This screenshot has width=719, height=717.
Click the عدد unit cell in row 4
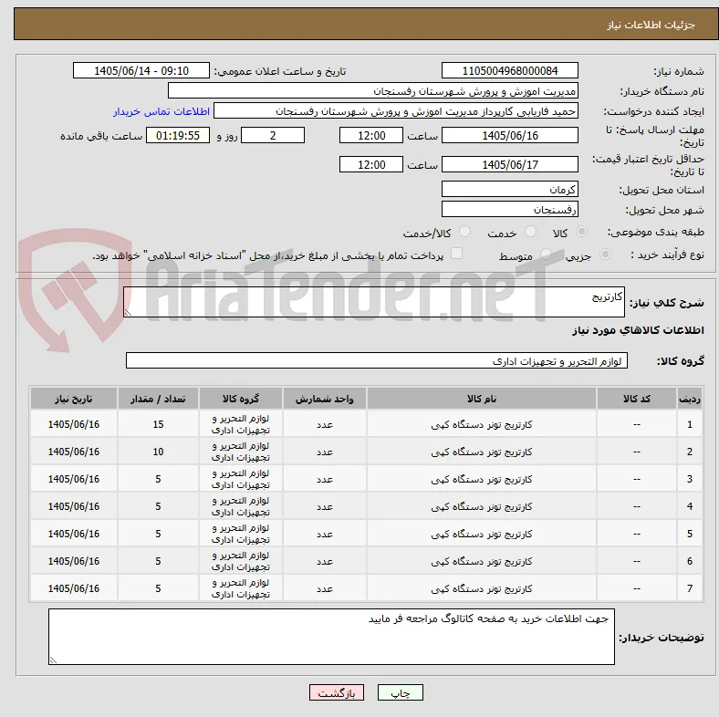[325, 506]
